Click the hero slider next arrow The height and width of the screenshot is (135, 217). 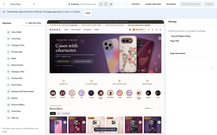click(158, 70)
